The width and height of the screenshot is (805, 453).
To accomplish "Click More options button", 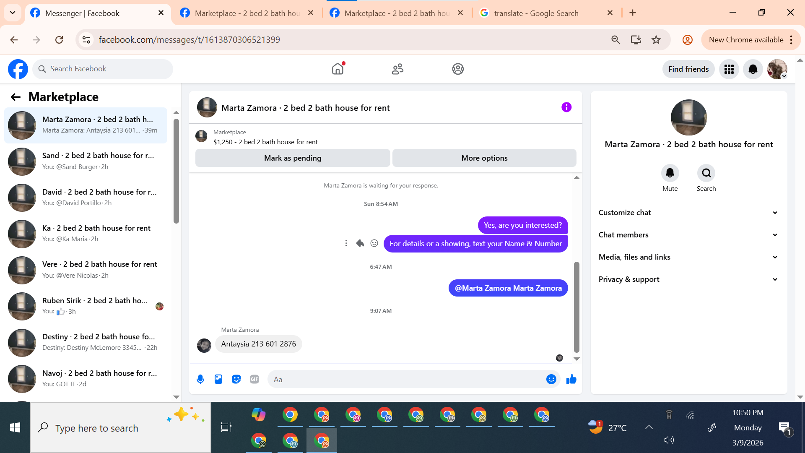I will point(484,158).
